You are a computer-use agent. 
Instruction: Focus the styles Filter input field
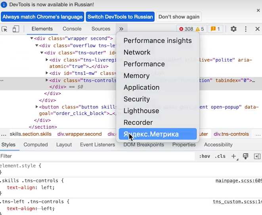[x=98, y=156]
